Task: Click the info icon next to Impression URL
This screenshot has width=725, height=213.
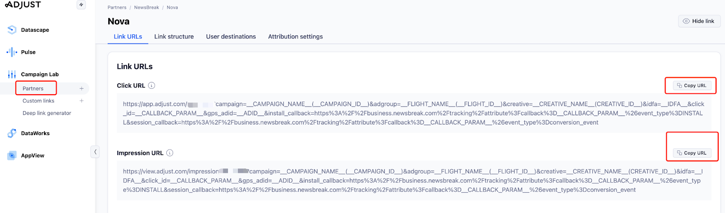Action: point(170,153)
